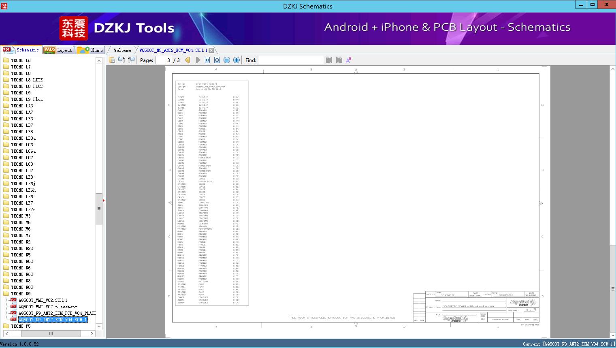
Task: Go to next page with gray arrow
Action: (x=198, y=60)
